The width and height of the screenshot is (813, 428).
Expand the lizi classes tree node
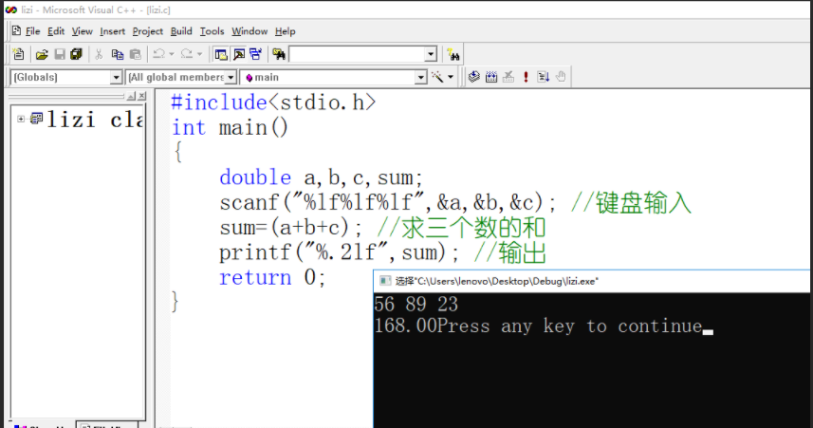(21, 119)
